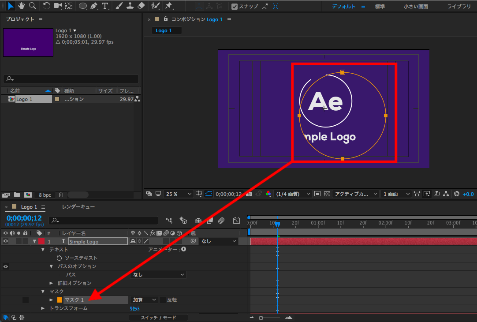Select the Clone Stamp tool
477x322 pixels.
tap(130, 6)
